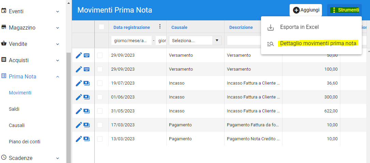Check the box for the 01/06/2023 Incasso row
The width and height of the screenshot is (370, 163).
[x=100, y=97]
